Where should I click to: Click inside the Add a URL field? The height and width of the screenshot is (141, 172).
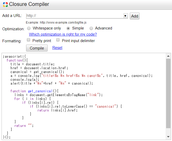tap(74, 16)
